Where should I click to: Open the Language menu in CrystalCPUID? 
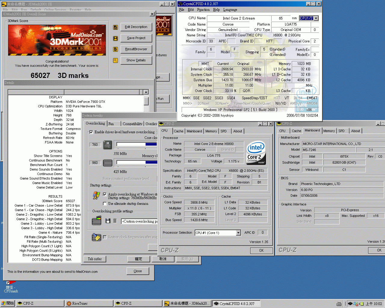tap(230, 10)
